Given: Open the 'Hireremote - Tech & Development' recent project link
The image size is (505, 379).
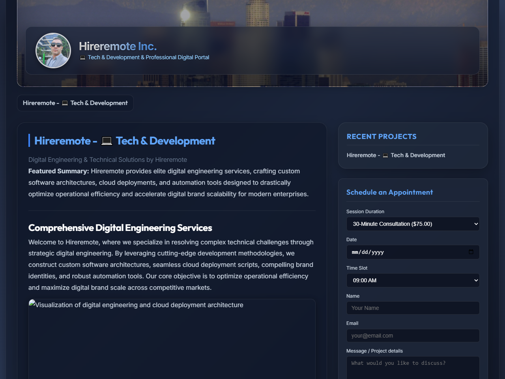Looking at the screenshot, I should coord(396,155).
